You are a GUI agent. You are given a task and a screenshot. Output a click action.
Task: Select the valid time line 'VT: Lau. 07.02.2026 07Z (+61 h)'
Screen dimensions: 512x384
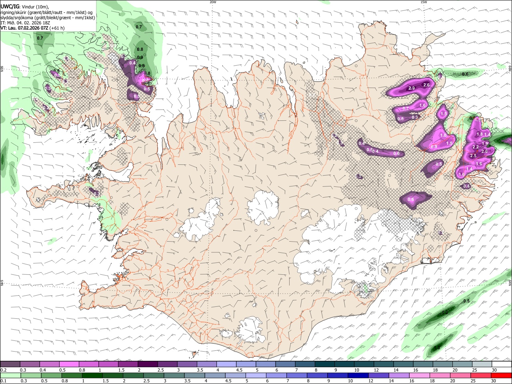pyautogui.click(x=32, y=28)
